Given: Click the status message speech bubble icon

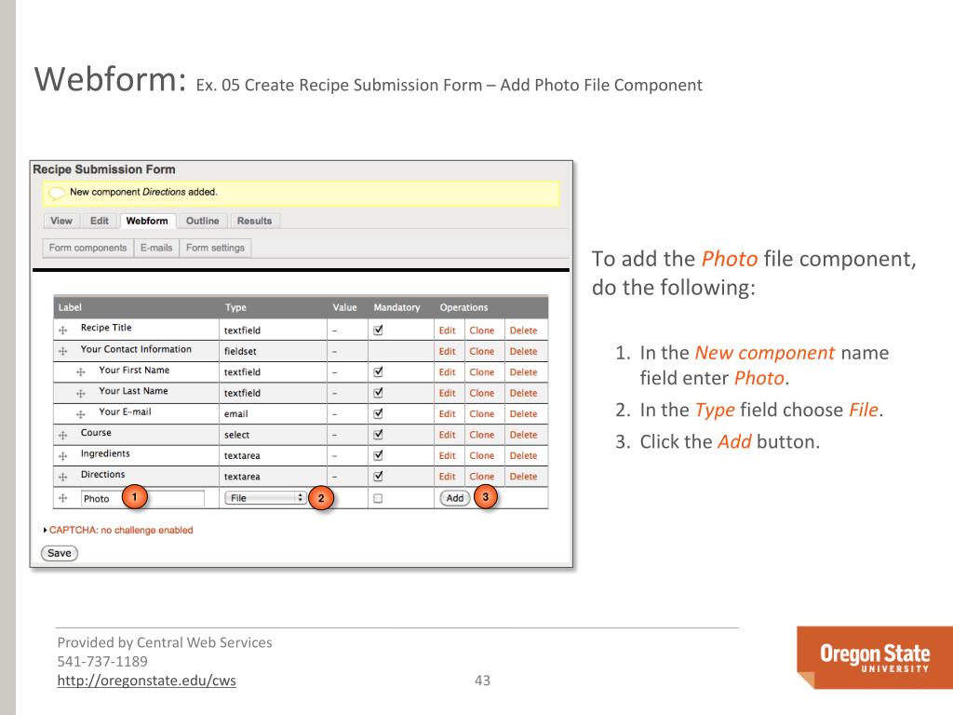Looking at the screenshot, I should [x=57, y=194].
